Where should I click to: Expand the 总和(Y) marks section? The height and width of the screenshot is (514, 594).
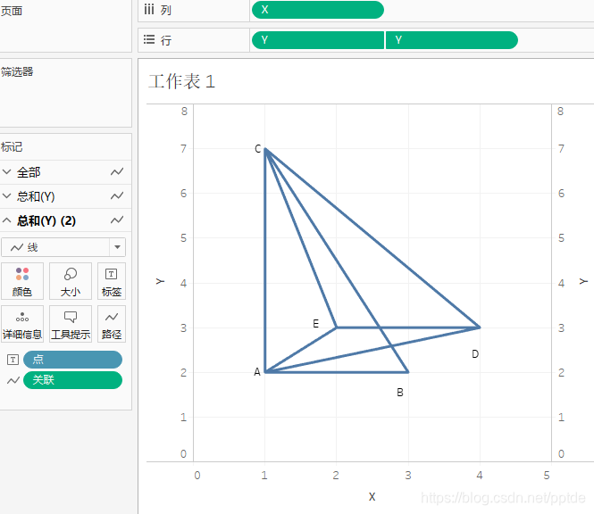(7, 196)
